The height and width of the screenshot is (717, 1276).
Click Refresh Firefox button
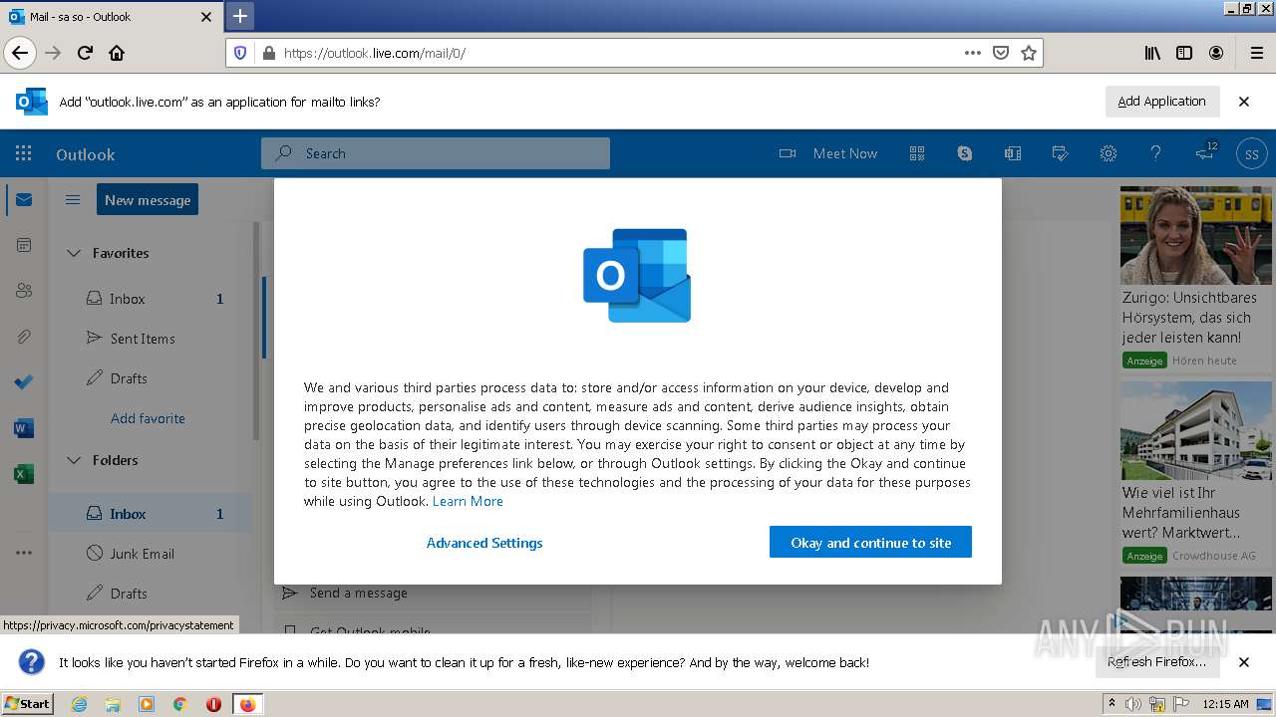tap(1156, 662)
